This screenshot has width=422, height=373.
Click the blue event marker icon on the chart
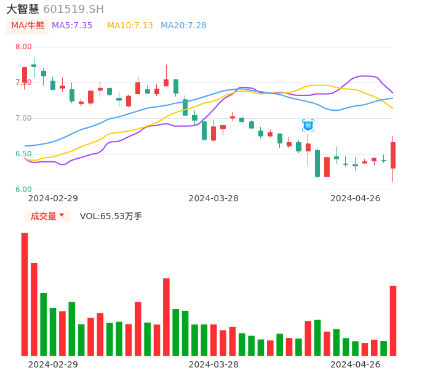pyautogui.click(x=308, y=126)
